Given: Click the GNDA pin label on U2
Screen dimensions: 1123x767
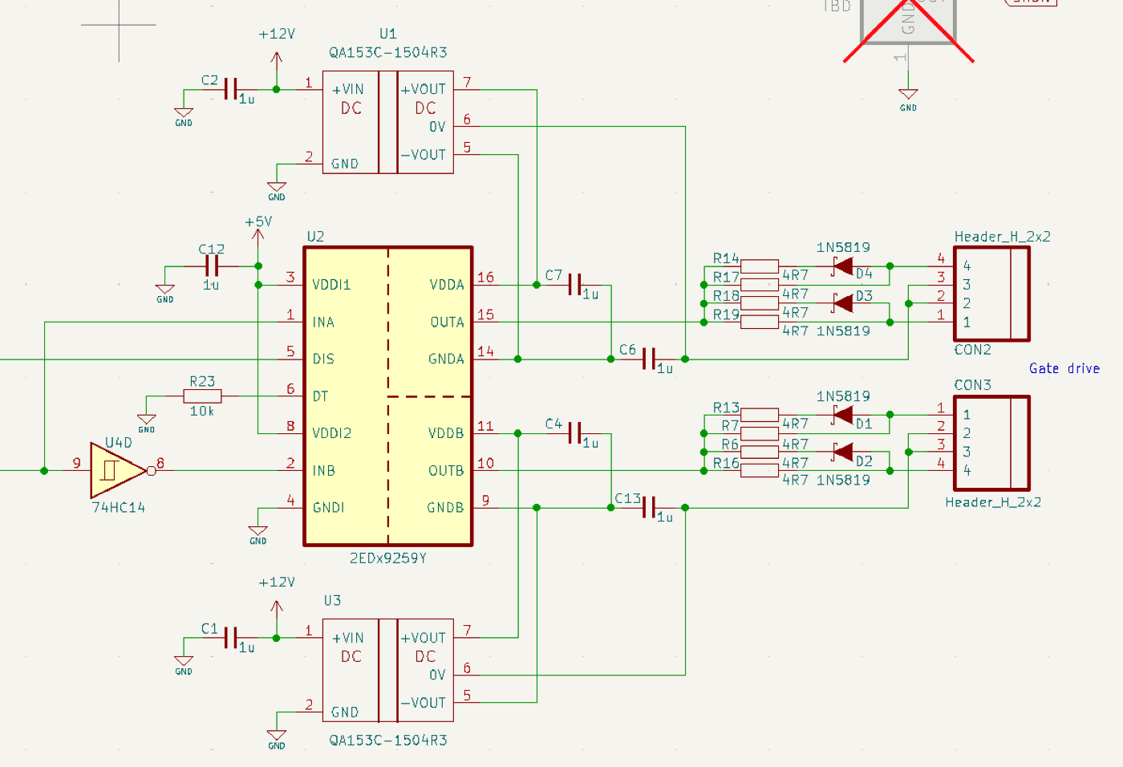Looking at the screenshot, I should pos(446,359).
